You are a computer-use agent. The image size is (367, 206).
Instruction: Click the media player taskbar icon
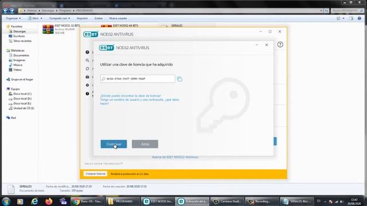[20, 201]
